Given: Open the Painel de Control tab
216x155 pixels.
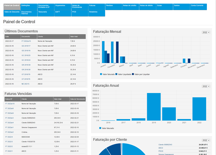Looking at the screenshot, I should click(12, 7).
